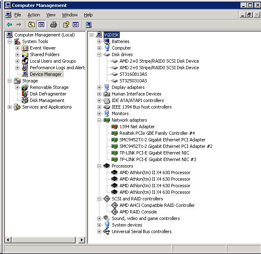
Task: Select AMD AHCI Compatible RAID Controller
Action: [x=157, y=205]
